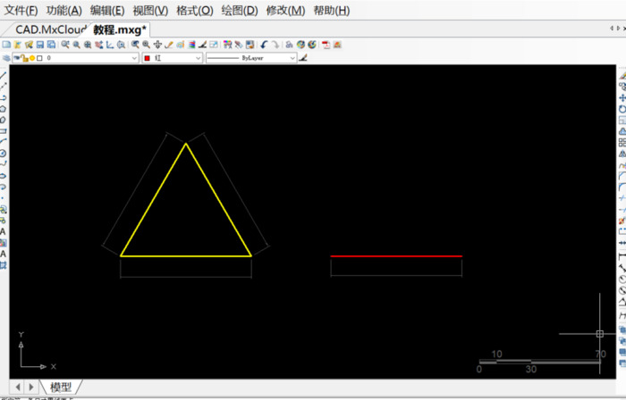Image resolution: width=626 pixels, height=400 pixels.
Task: Select the Pan crosshair tool
Action: (157, 44)
